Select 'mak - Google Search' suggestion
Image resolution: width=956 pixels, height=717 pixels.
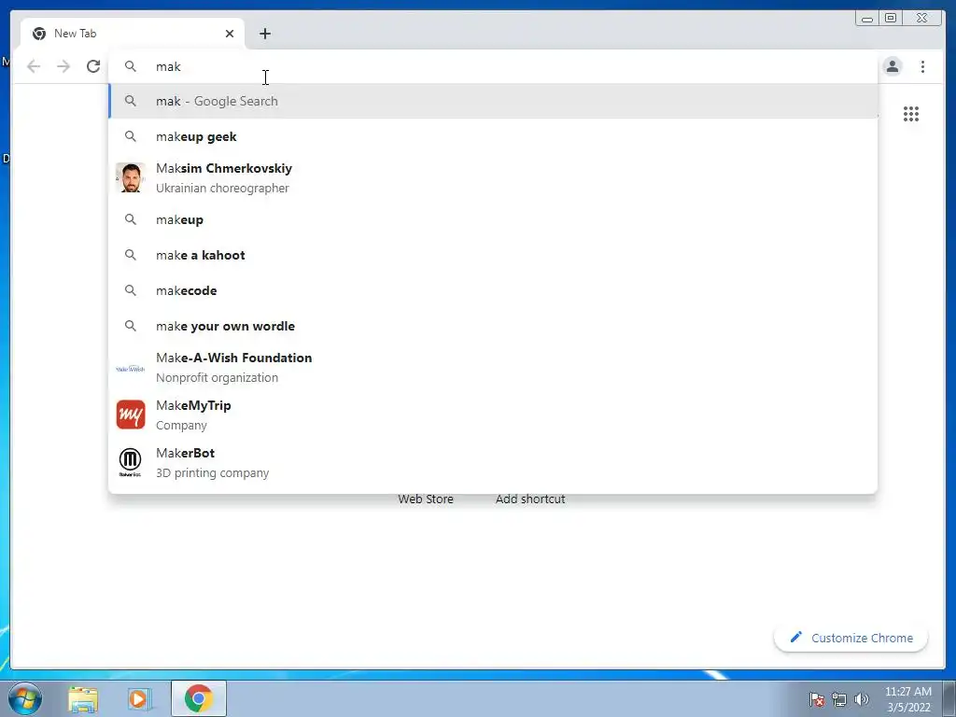point(493,101)
